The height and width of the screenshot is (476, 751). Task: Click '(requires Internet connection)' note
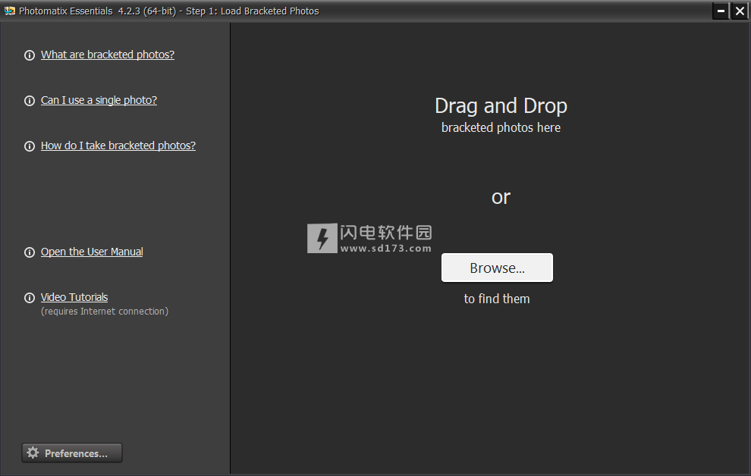(105, 312)
